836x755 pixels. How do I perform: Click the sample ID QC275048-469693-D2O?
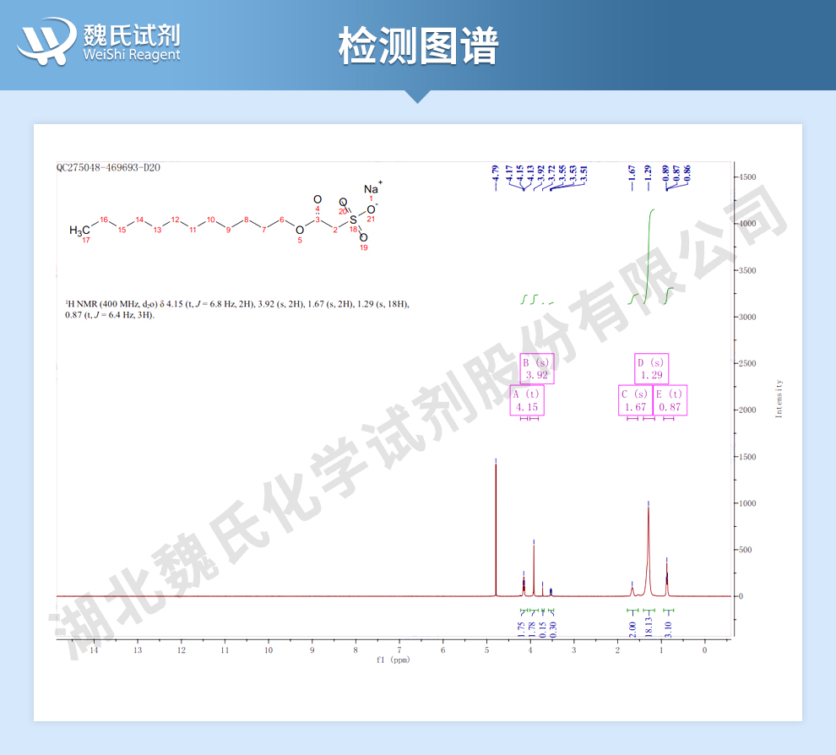(x=108, y=167)
